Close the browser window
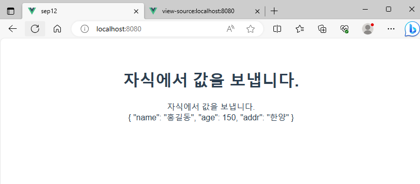The width and height of the screenshot is (420, 184). click(x=412, y=9)
